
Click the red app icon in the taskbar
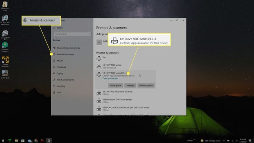pyautogui.click(x=42, y=141)
